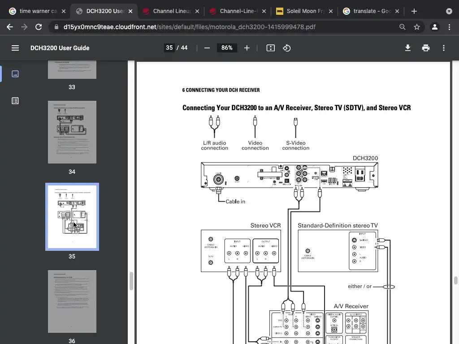Open page 34 thumbnail
459x344 pixels.
[72, 132]
